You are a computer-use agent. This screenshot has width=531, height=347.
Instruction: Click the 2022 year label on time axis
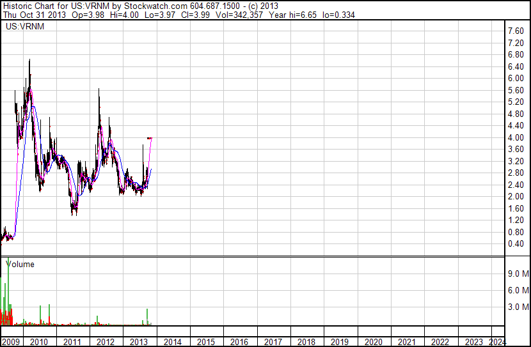click(x=440, y=342)
